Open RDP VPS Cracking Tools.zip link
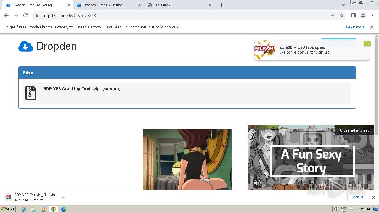 point(71,89)
